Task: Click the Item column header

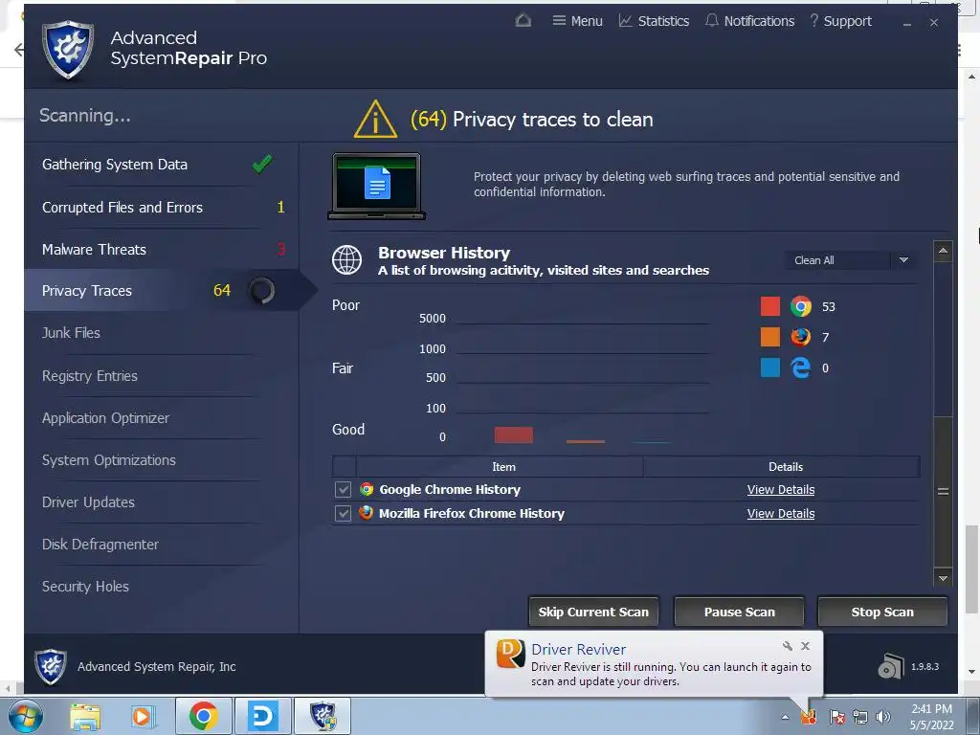Action: (500, 467)
